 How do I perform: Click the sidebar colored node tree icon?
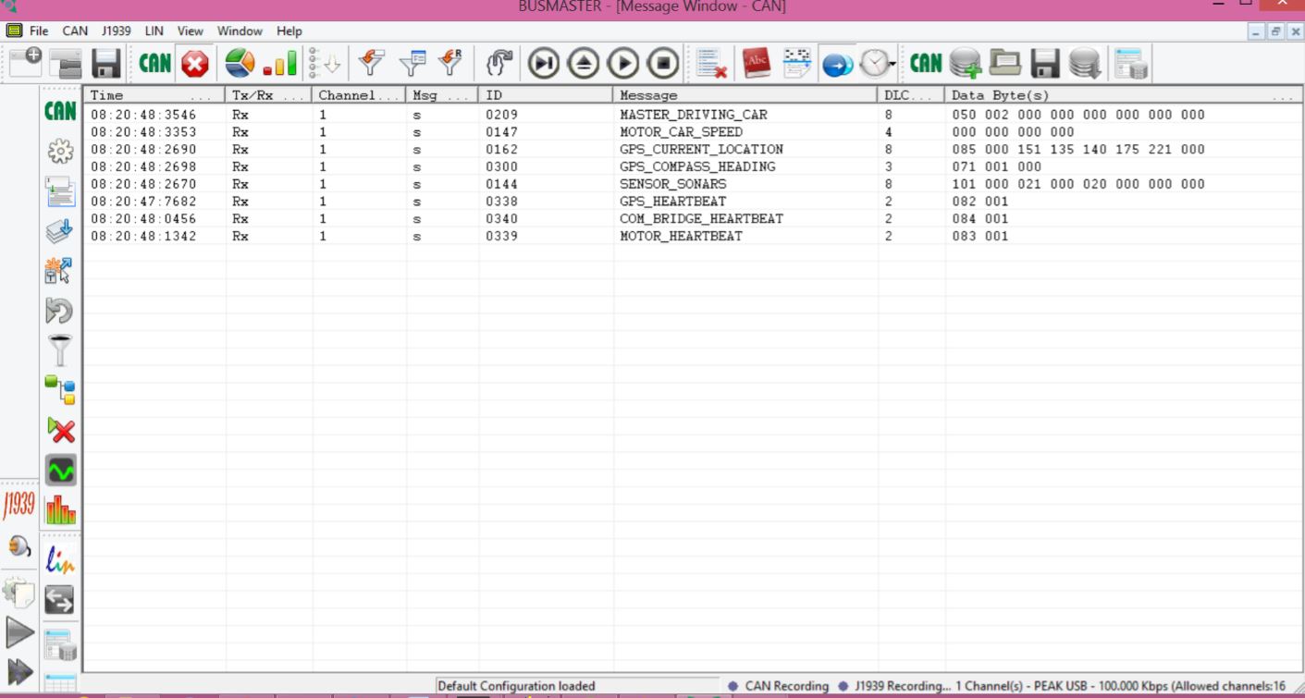(60, 390)
